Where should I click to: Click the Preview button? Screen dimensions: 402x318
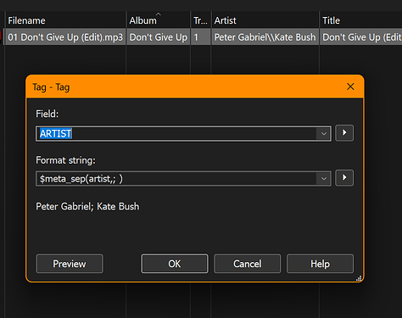70,264
